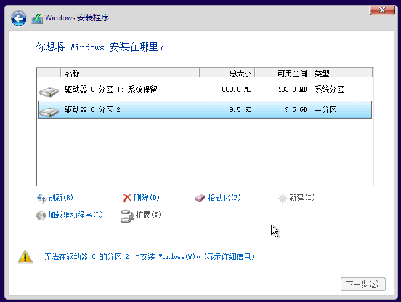401x302 pixels.
Task: Click the Windows 安装程序 title text
Action: (77, 18)
